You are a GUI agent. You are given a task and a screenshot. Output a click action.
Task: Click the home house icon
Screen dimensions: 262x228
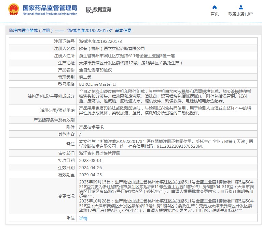click(215, 7)
